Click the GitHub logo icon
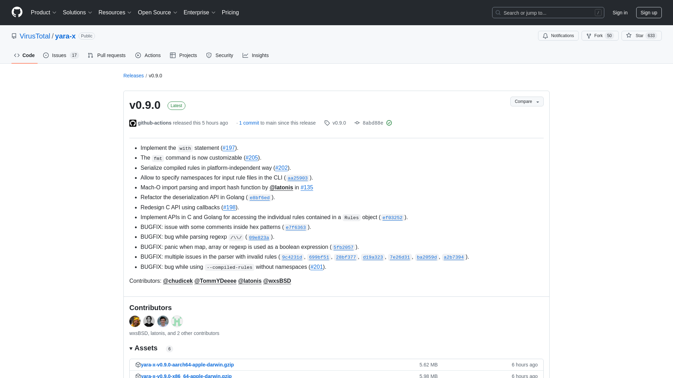The width and height of the screenshot is (673, 378). [x=17, y=12]
